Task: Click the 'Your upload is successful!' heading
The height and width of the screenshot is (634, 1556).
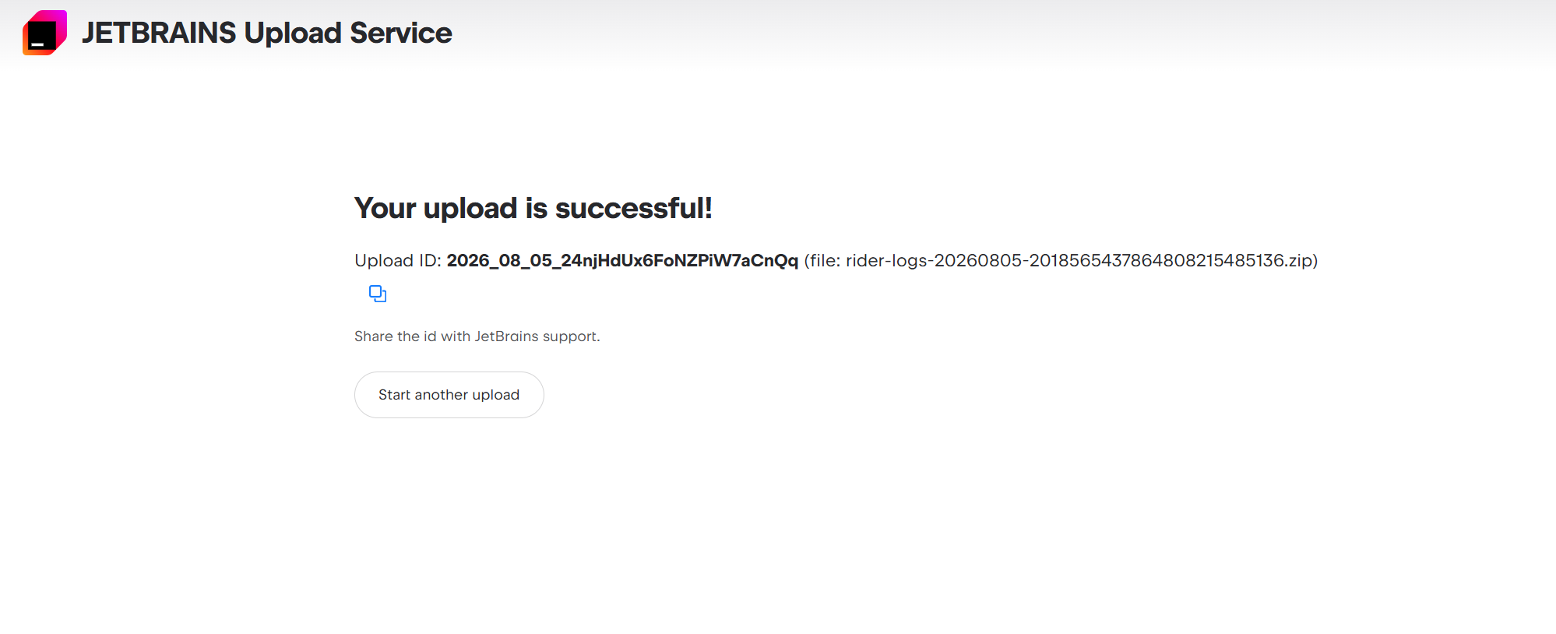Action: 533,208
